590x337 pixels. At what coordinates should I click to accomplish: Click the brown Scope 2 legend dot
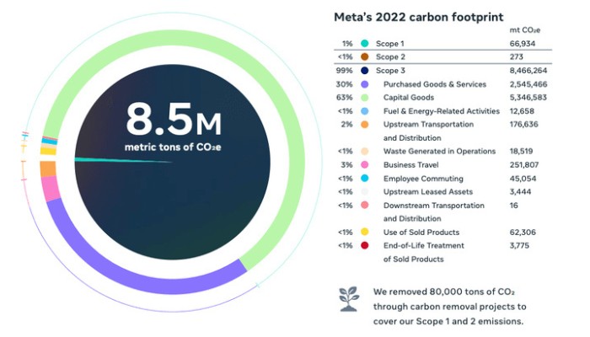click(x=365, y=56)
